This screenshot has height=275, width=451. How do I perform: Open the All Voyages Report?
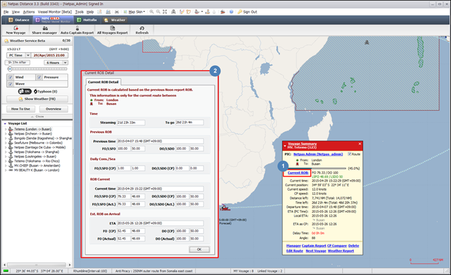click(x=112, y=30)
